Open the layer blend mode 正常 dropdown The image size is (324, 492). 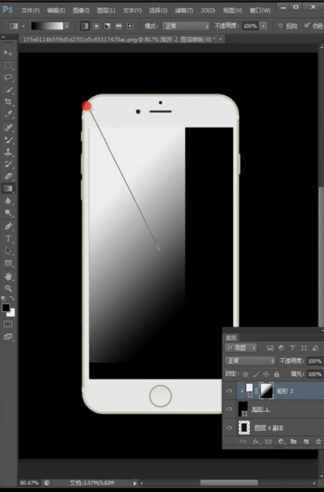[x=250, y=361]
